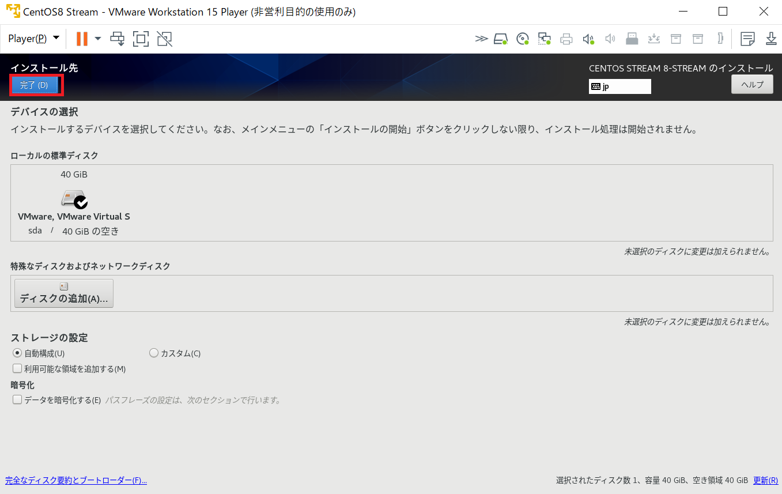The width and height of the screenshot is (782, 494).
Task: Expand the hidden devices chevron
Action: click(x=481, y=39)
